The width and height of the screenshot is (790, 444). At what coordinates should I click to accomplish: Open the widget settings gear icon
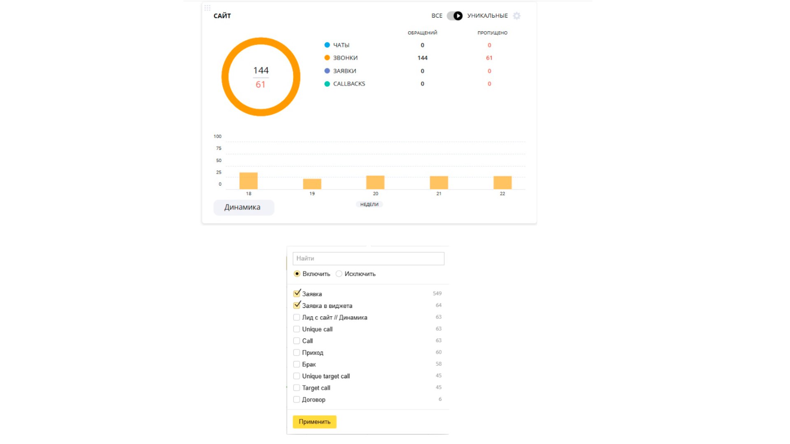point(517,16)
